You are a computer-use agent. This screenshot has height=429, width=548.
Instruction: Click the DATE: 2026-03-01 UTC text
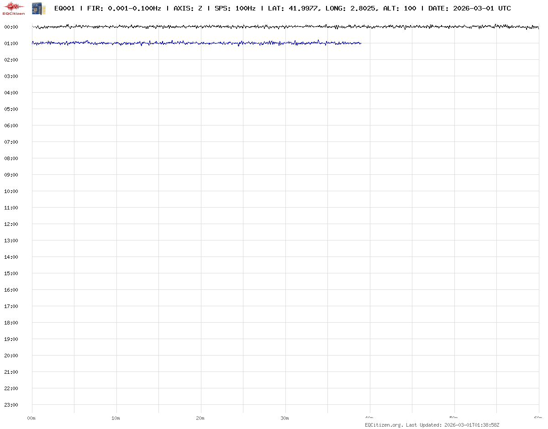469,9
